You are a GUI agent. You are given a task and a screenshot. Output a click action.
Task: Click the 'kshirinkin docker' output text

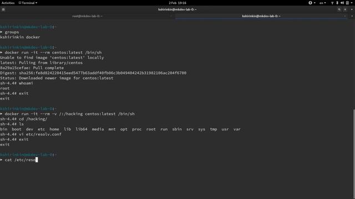20,37
